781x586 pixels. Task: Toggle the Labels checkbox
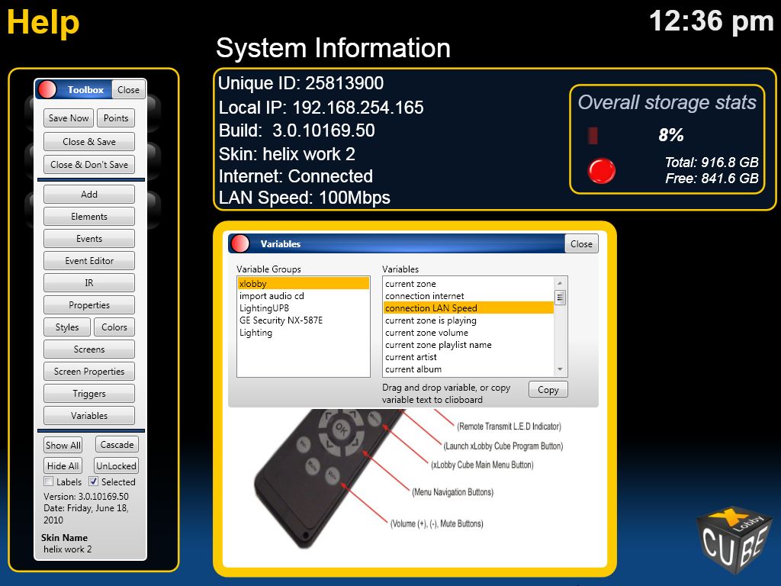click(x=48, y=481)
